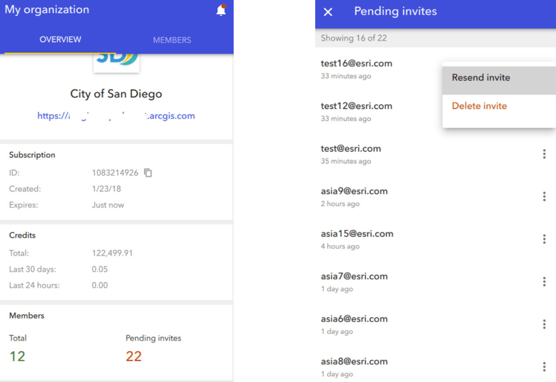
Task: Open options menu for test@esri.com
Action: click(544, 154)
